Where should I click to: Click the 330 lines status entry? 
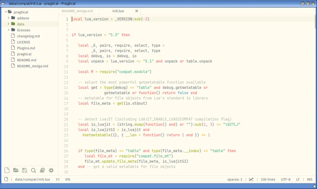click(268, 179)
